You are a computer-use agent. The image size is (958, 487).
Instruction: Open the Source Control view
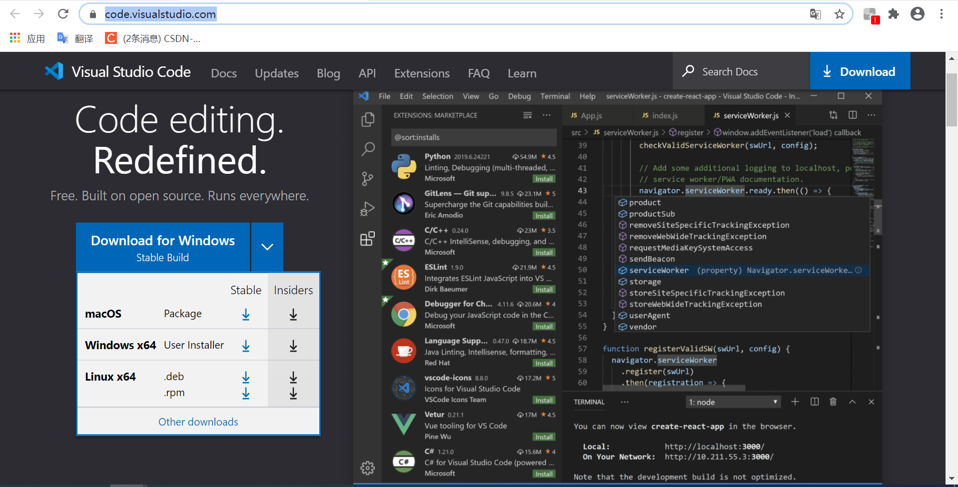tap(368, 179)
